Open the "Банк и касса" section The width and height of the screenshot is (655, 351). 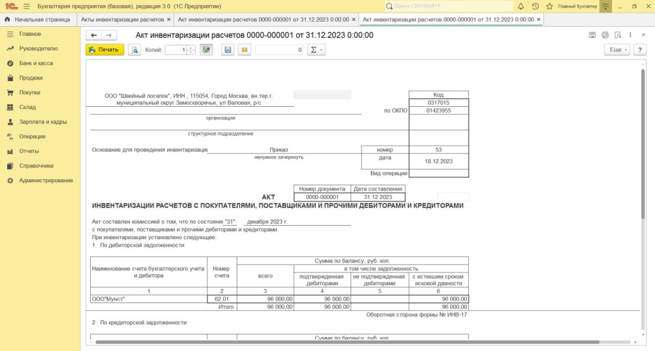[x=36, y=63]
